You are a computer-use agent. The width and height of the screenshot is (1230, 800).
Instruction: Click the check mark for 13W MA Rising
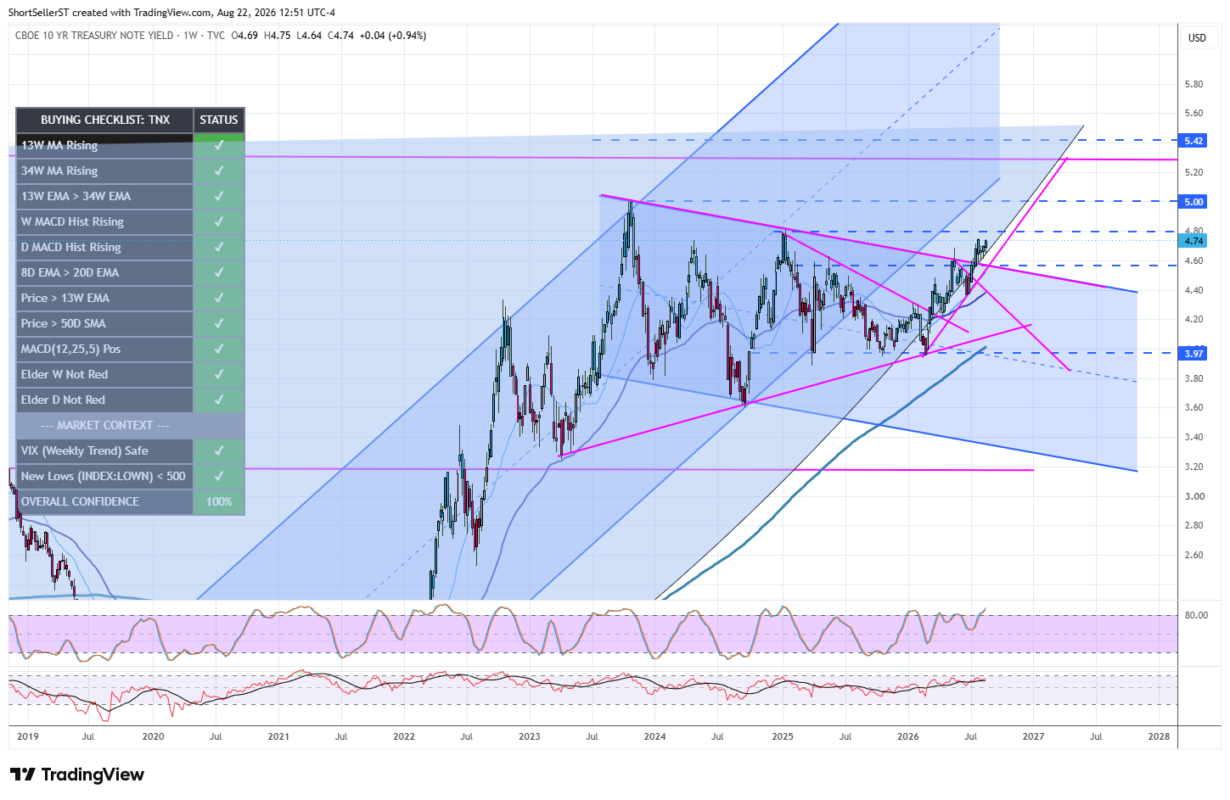pyautogui.click(x=219, y=145)
